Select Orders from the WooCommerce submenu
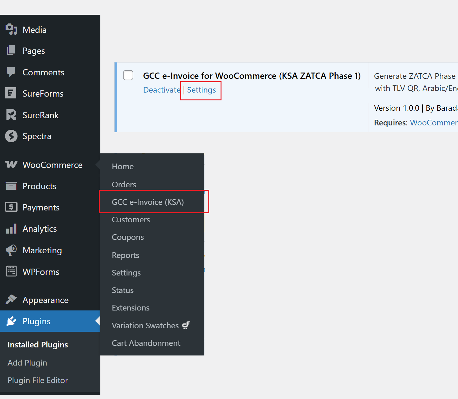458x399 pixels. (x=124, y=184)
